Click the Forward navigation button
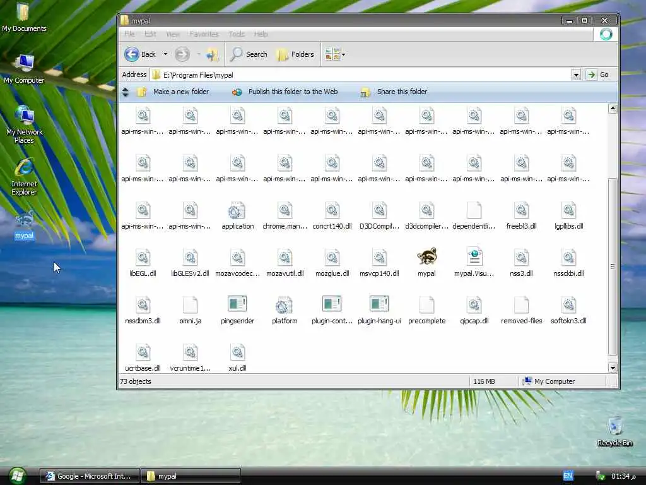This screenshot has width=646, height=485. coord(182,54)
